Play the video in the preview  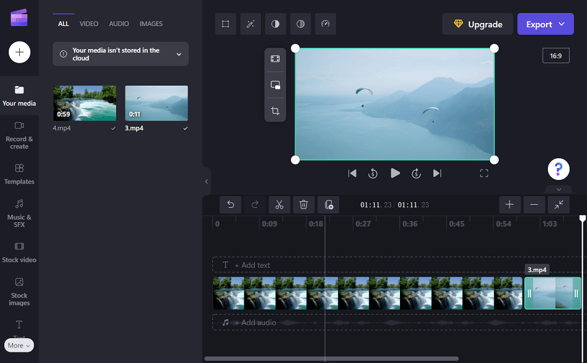[395, 173]
